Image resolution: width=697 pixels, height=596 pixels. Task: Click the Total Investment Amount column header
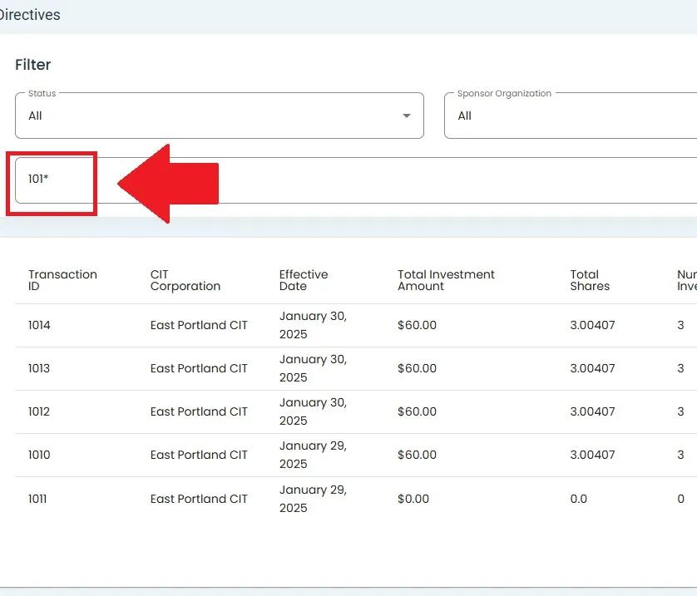pos(446,280)
